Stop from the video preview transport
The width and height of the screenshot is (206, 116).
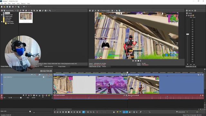pos(138,61)
